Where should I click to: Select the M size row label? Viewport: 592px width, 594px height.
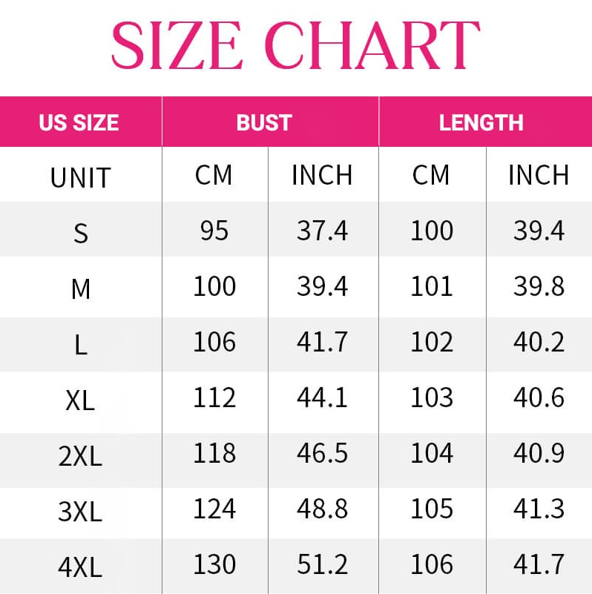80,289
